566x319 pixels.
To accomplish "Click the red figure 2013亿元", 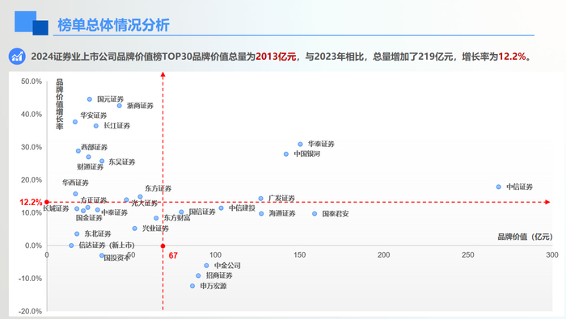I will click(x=276, y=57).
